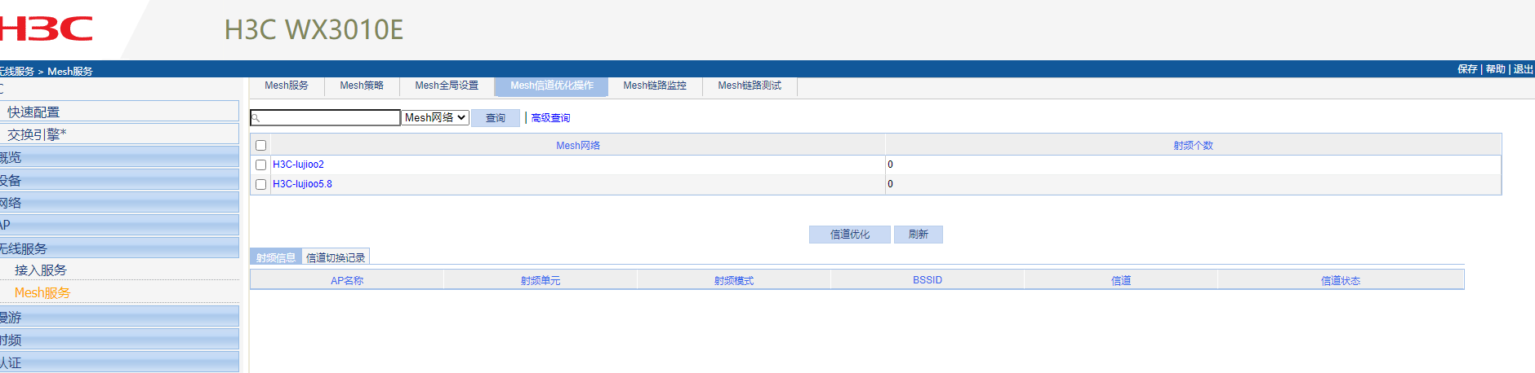Click the H3C logo
The image size is (1535, 373).
(x=46, y=29)
